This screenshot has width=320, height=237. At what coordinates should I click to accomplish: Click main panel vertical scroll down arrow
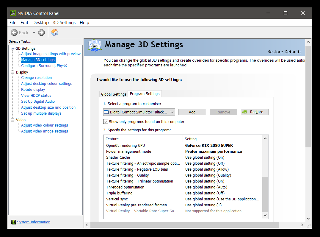pos(308,219)
